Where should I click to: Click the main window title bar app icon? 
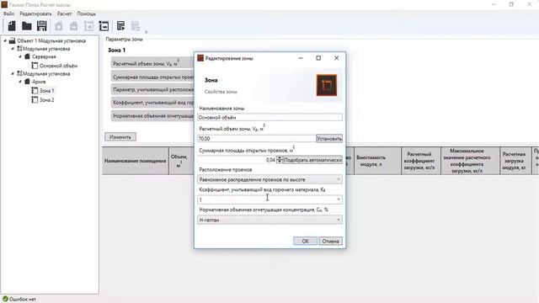click(x=4, y=4)
